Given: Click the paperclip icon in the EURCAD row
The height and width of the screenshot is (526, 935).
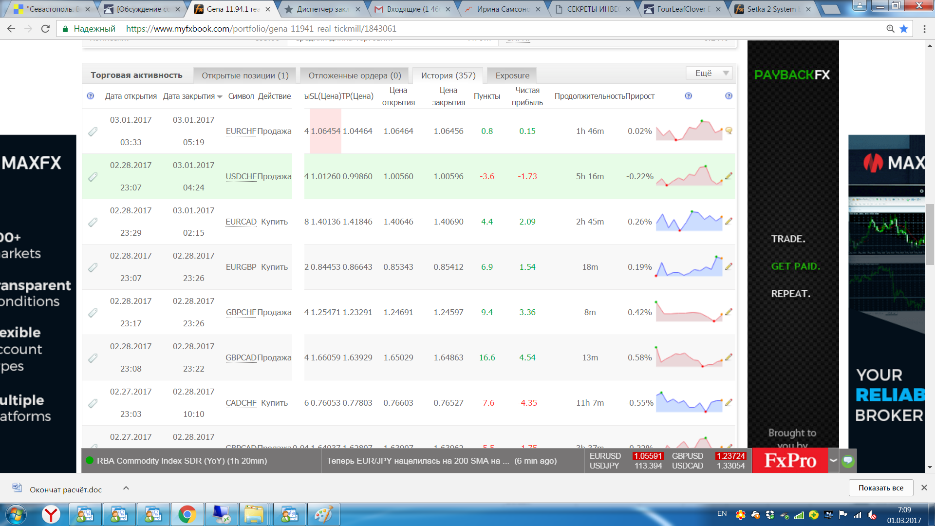Looking at the screenshot, I should click(x=93, y=222).
